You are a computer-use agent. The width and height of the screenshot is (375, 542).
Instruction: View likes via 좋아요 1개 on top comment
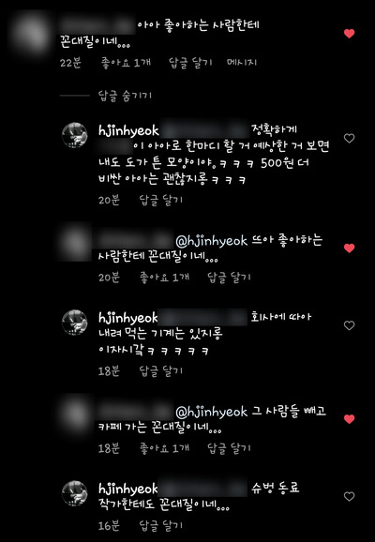click(126, 63)
